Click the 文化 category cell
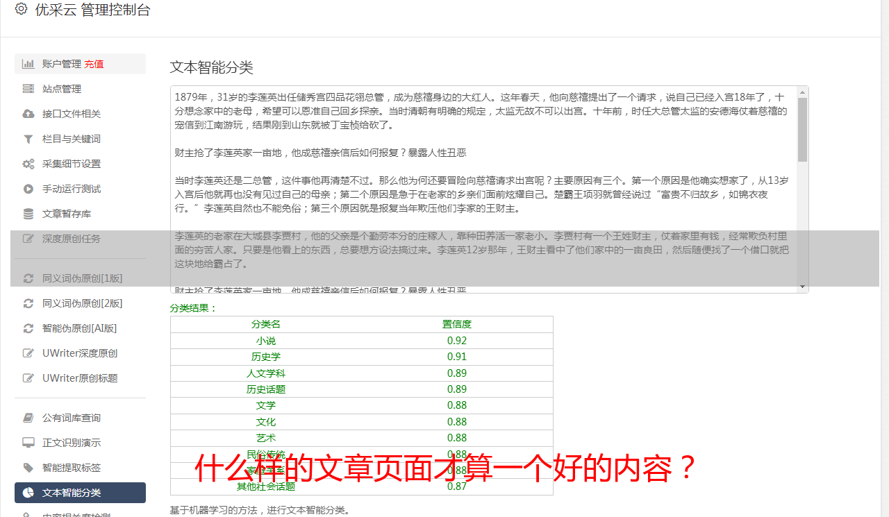The width and height of the screenshot is (889, 517). (266, 422)
